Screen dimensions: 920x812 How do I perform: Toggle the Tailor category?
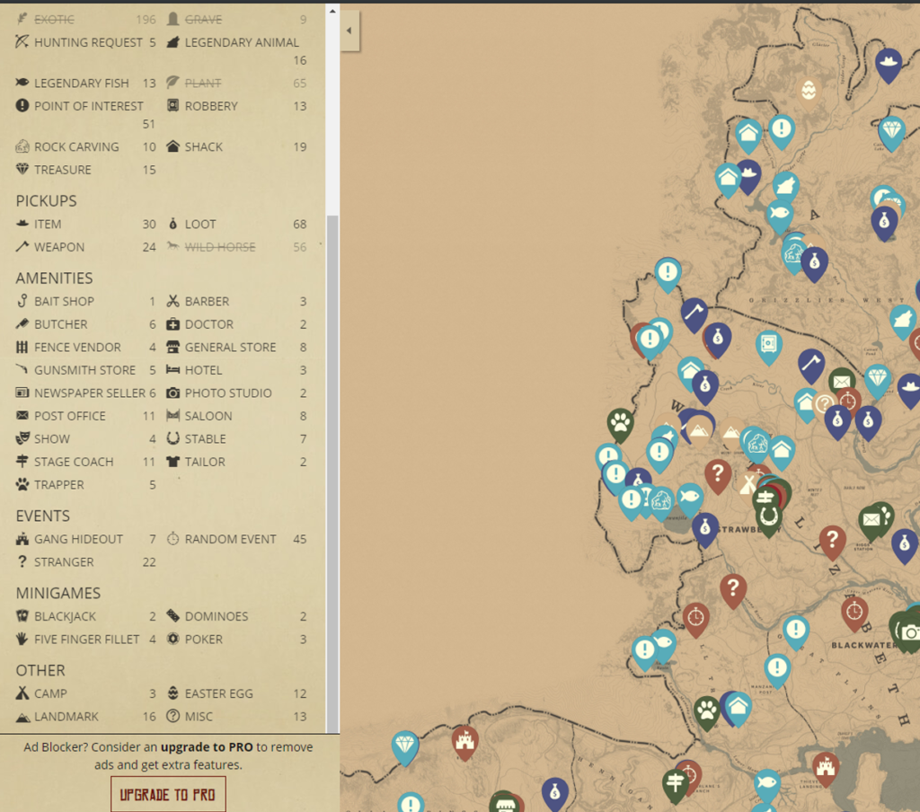pyautogui.click(x=236, y=462)
